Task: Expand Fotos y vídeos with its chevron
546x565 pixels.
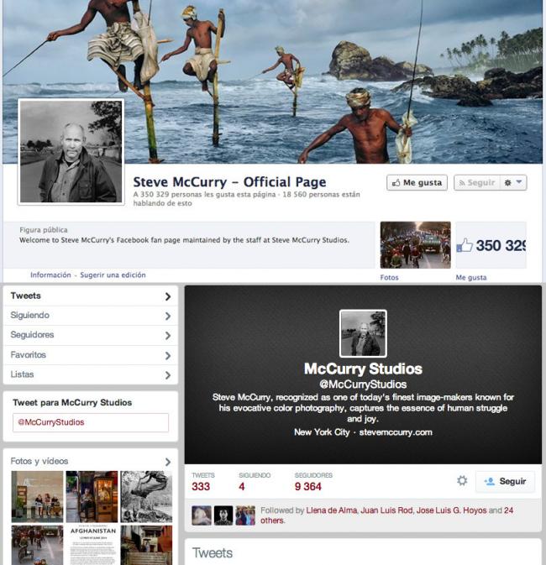Action: [x=168, y=462]
